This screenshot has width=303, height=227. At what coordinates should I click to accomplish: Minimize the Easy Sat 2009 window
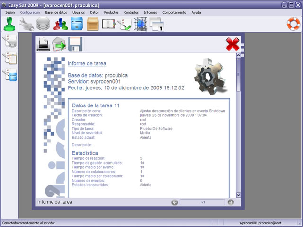[284, 5]
